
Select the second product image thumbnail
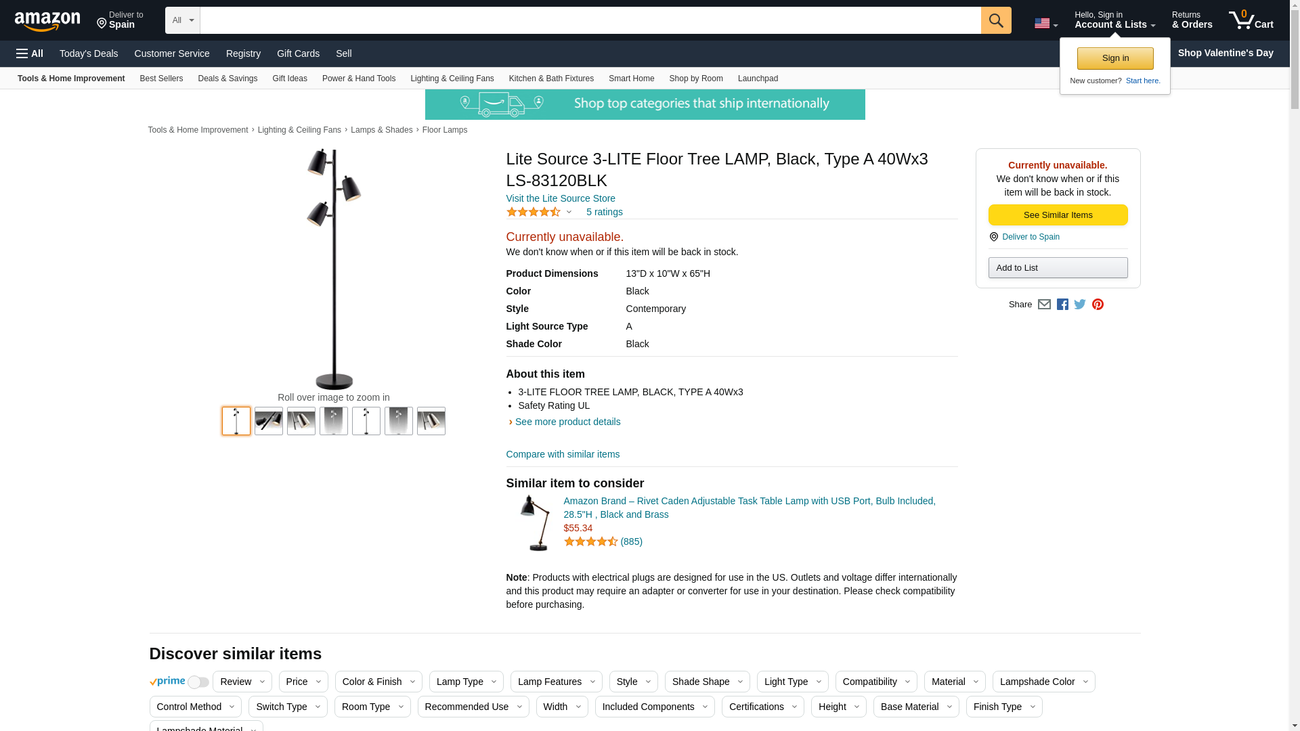coord(269,421)
